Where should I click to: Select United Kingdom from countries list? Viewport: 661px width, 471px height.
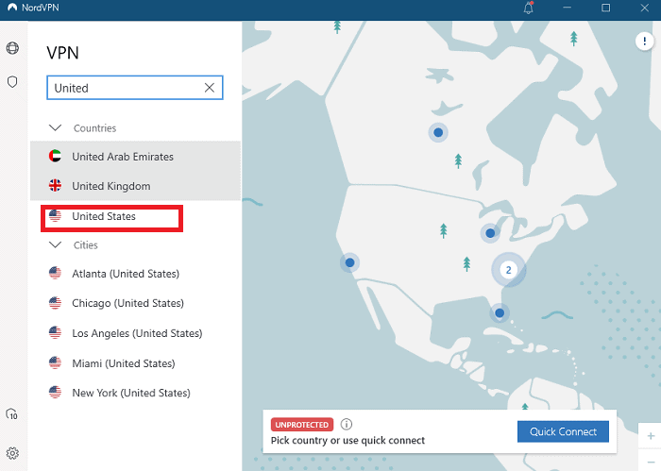pos(110,186)
